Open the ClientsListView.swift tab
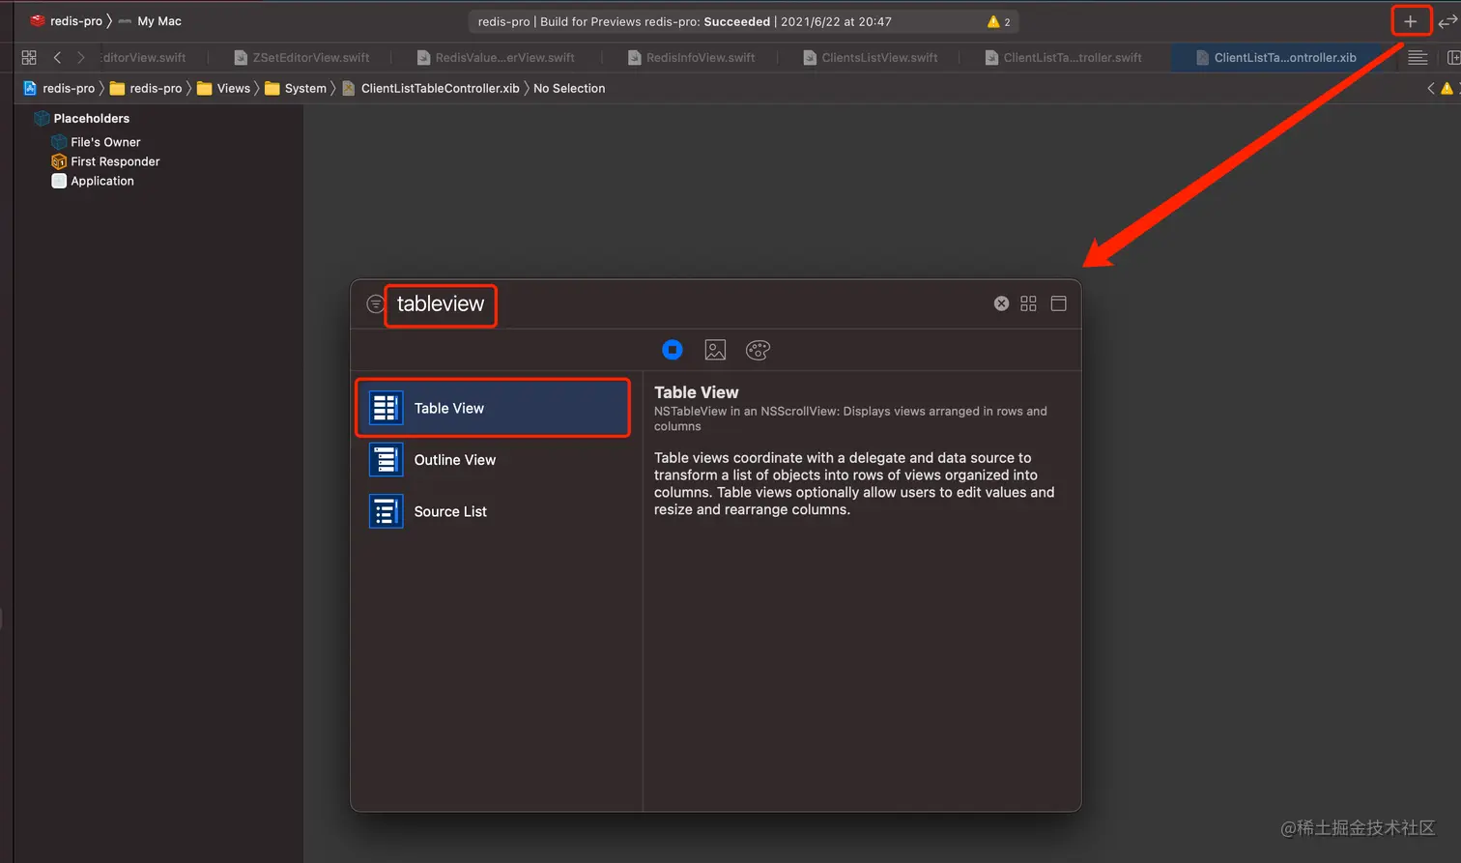The height and width of the screenshot is (863, 1461). tap(871, 58)
